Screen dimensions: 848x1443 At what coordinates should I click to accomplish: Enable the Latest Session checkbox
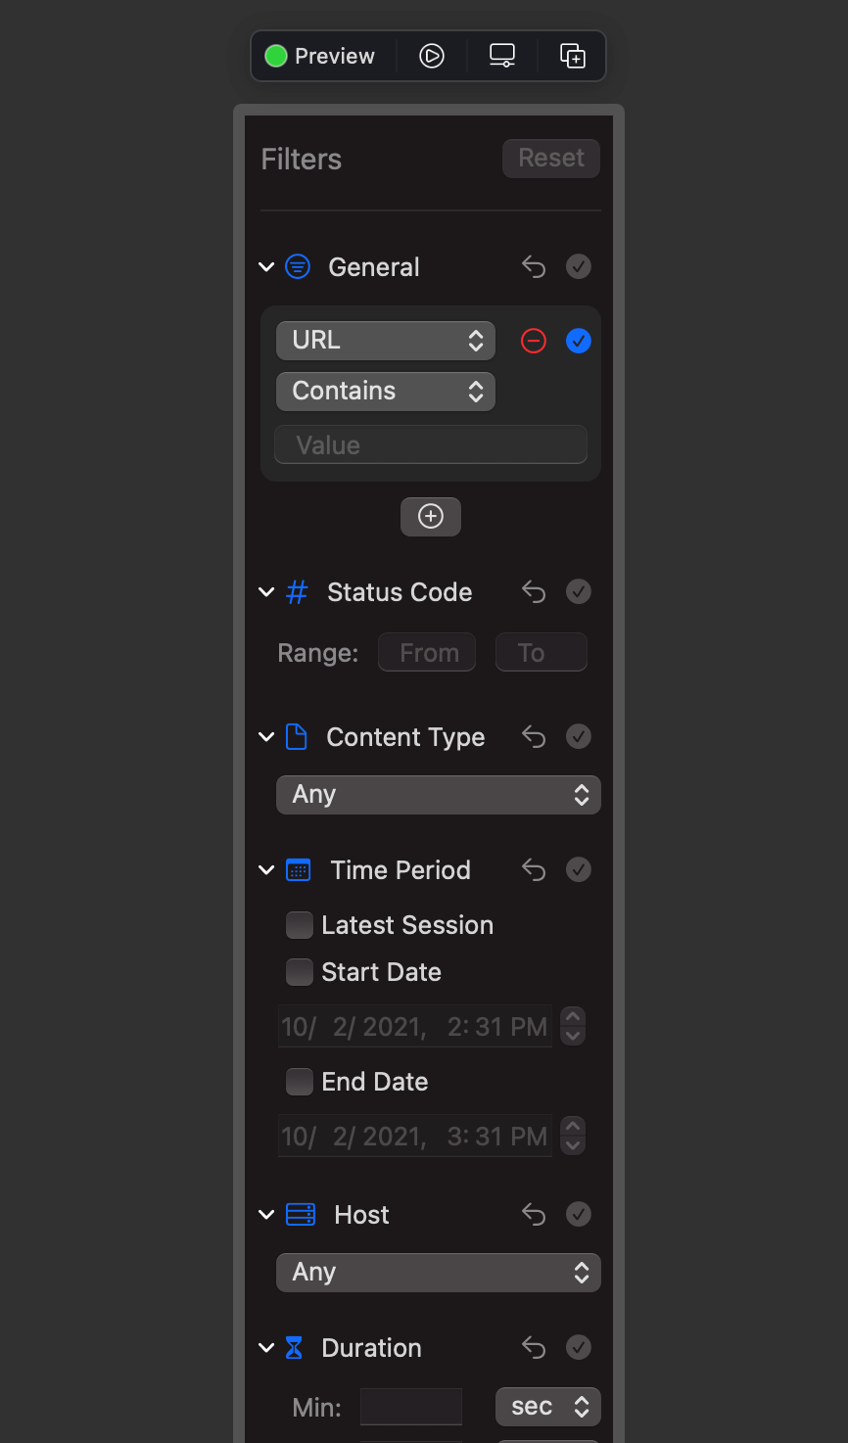(x=300, y=925)
